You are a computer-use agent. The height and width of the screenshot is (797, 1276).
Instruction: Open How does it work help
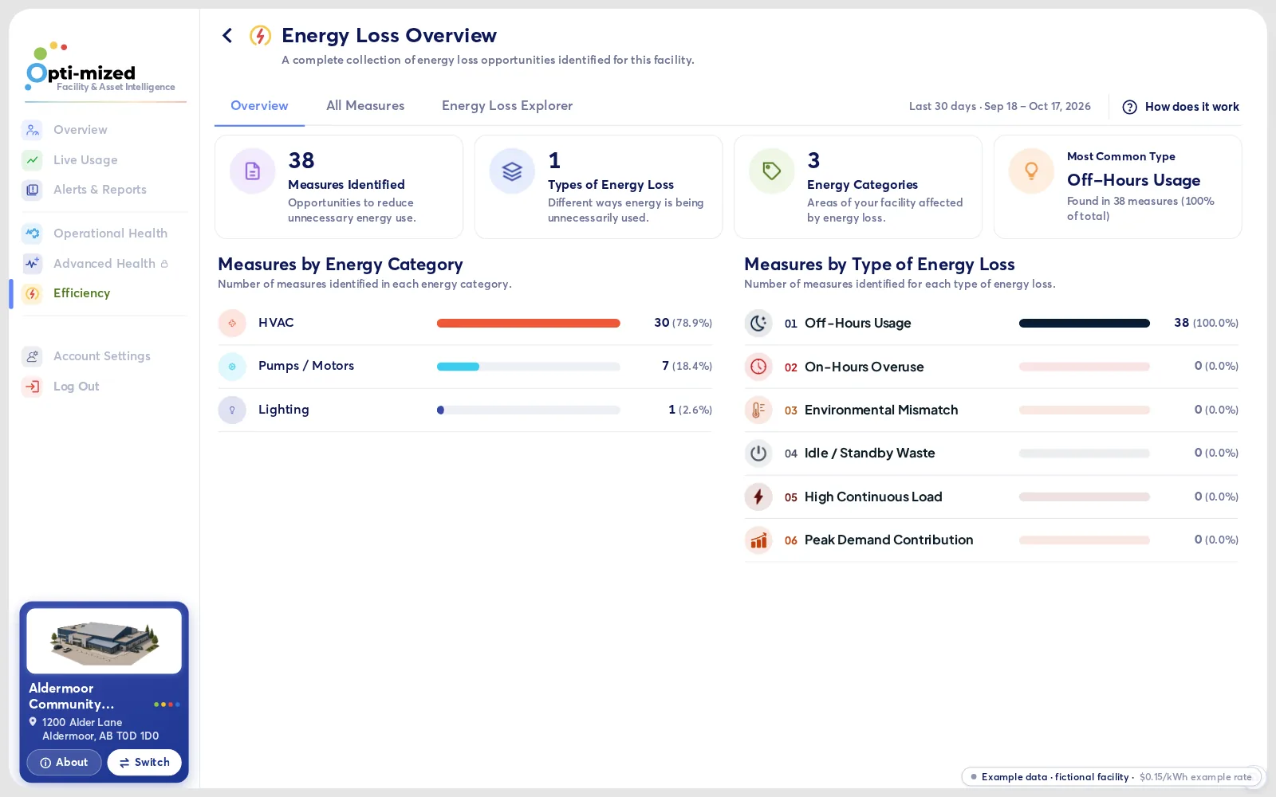coord(1180,107)
